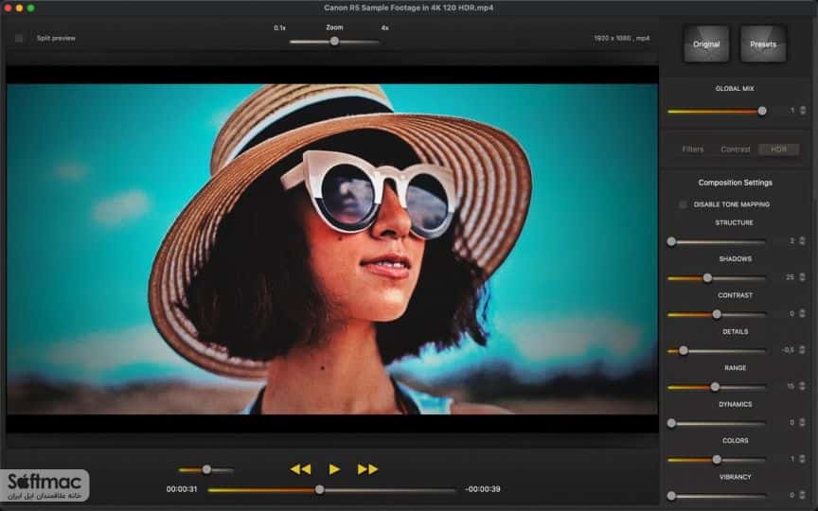Switch to the Contrast tab
Screen dimensions: 818x511
tap(735, 150)
